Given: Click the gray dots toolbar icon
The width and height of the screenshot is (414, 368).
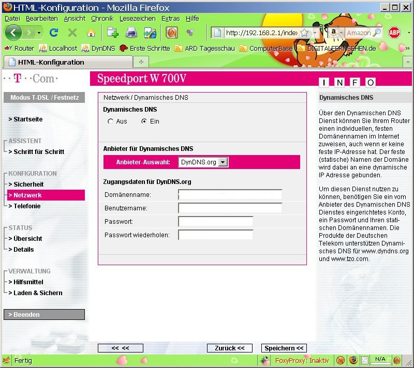Looking at the screenshot, I should tap(190, 33).
